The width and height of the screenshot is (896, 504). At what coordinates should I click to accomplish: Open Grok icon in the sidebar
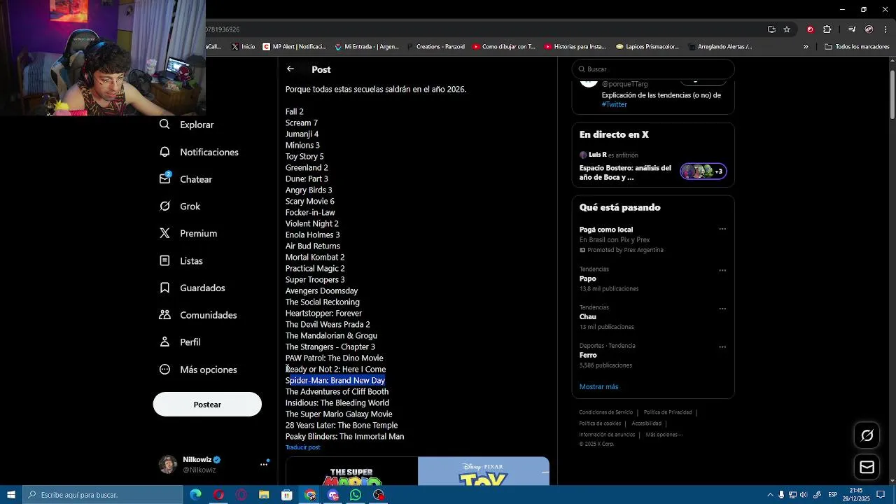[164, 206]
